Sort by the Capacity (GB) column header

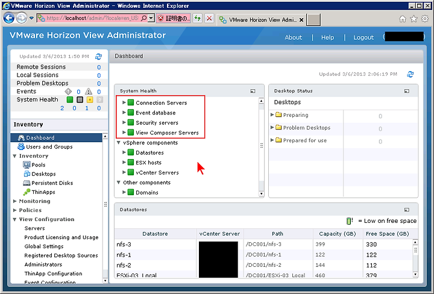tap(338, 234)
